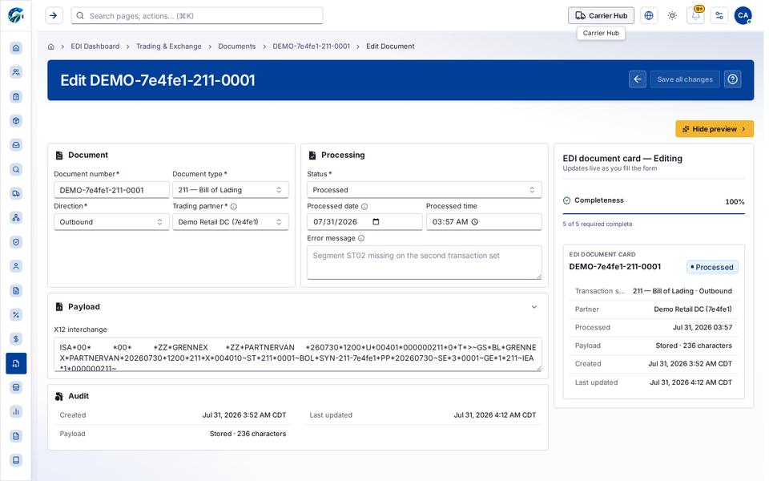
Task: Open the Direction dropdown
Action: [x=111, y=222]
